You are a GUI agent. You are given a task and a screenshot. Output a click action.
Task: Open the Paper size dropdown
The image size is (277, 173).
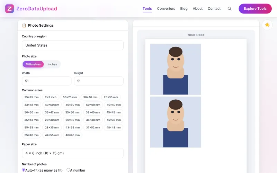[73, 153]
